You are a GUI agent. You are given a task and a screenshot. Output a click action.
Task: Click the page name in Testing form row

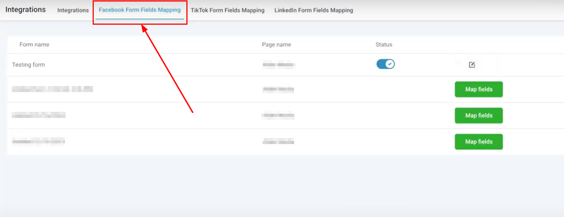pyautogui.click(x=279, y=65)
